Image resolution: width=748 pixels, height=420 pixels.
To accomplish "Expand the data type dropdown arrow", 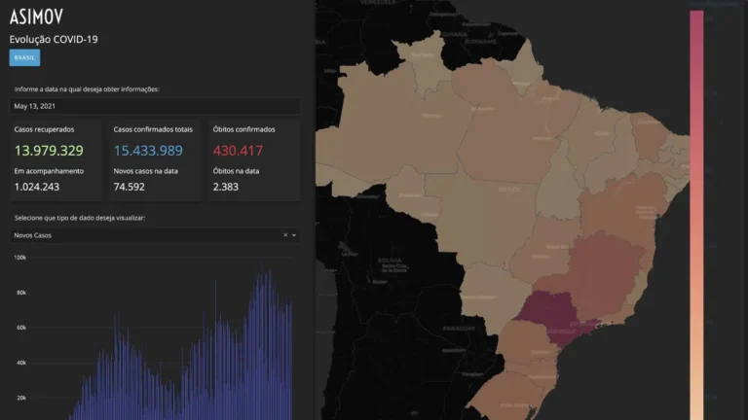I will pyautogui.click(x=294, y=235).
